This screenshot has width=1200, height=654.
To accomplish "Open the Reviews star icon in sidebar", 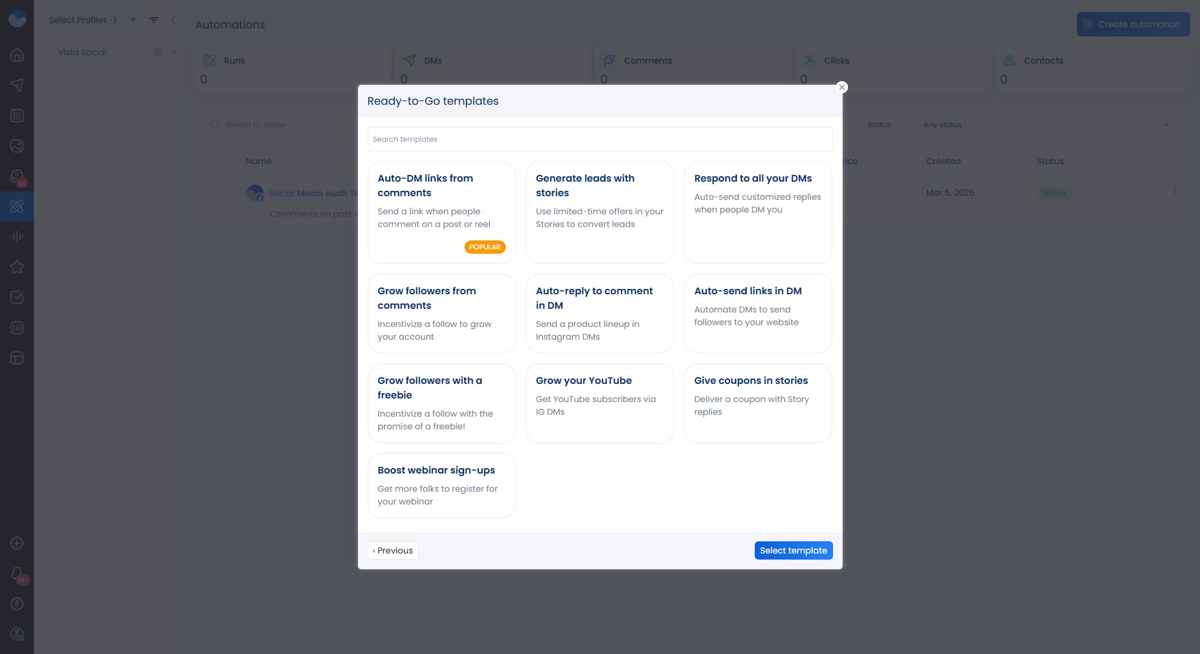I will pos(16,266).
